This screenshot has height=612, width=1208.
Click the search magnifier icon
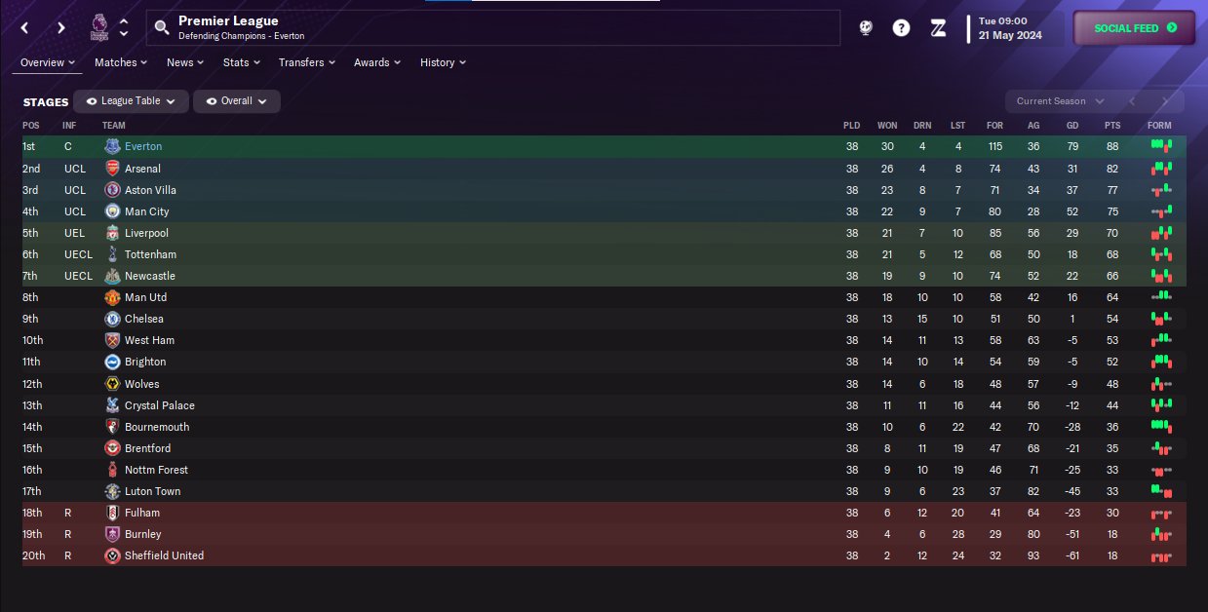click(x=162, y=28)
